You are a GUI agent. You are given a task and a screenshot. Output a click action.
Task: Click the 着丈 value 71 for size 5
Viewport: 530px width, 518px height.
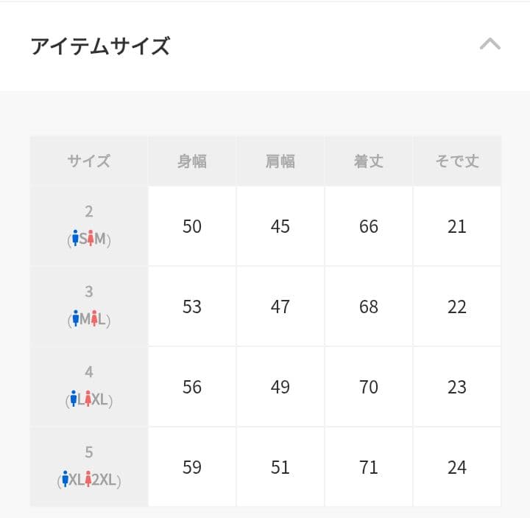point(369,467)
